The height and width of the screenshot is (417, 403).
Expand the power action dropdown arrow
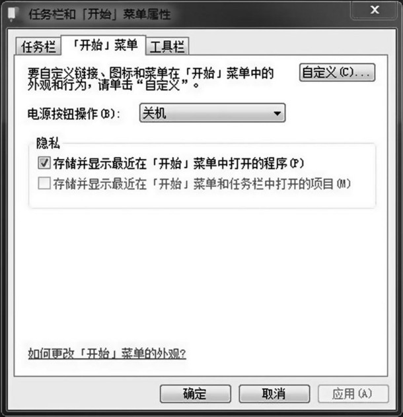click(277, 113)
